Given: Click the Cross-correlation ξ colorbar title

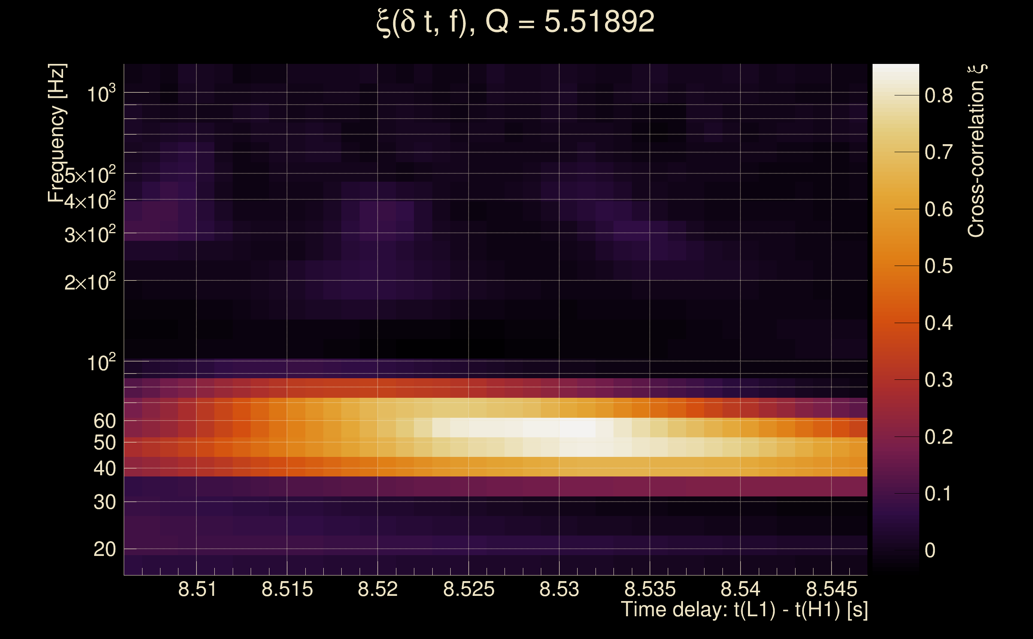Looking at the screenshot, I should point(976,151).
